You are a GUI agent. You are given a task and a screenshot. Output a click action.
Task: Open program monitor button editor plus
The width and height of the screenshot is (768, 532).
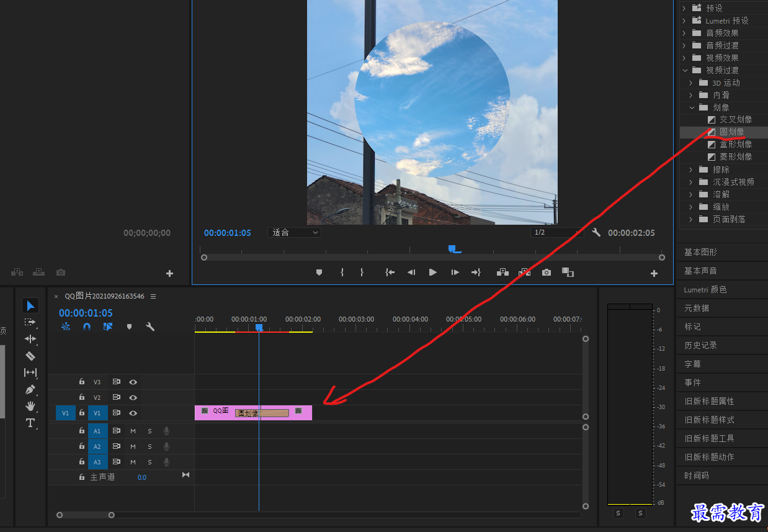pyautogui.click(x=654, y=273)
